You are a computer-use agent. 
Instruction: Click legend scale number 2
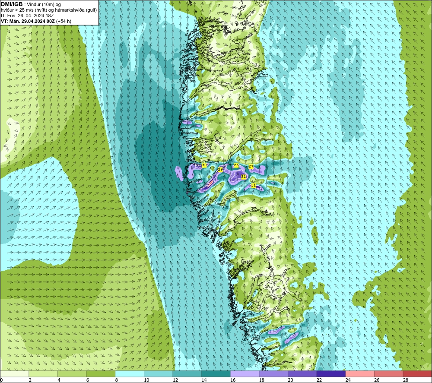click(30, 380)
